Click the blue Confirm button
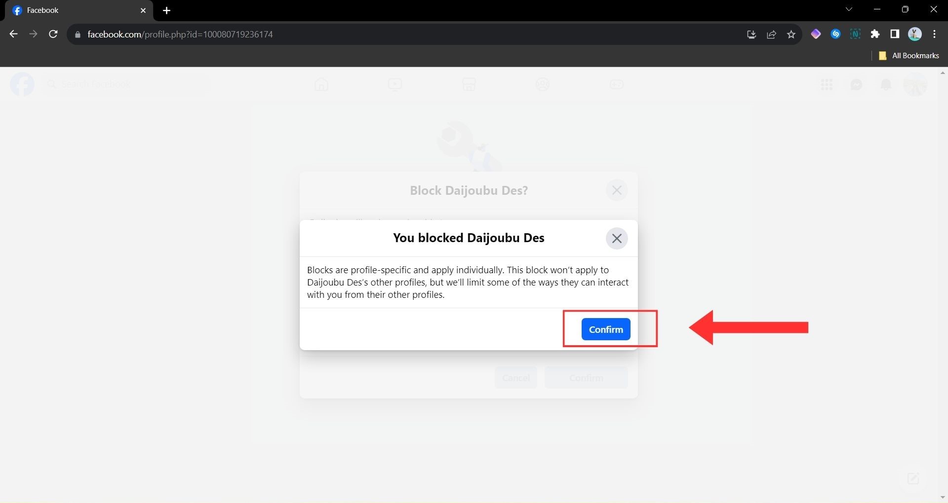 (605, 329)
